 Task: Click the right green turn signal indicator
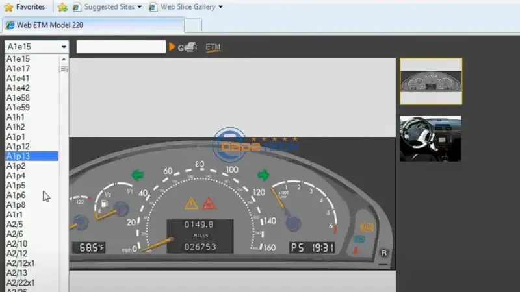coord(264,175)
